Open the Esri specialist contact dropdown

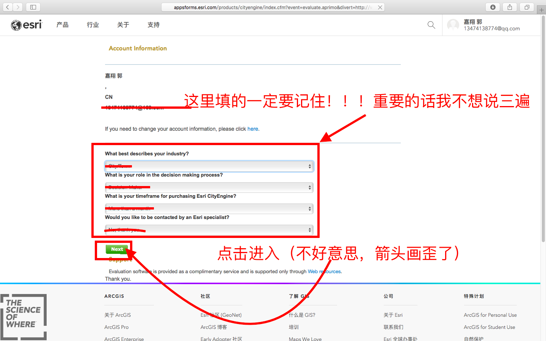coord(209,230)
